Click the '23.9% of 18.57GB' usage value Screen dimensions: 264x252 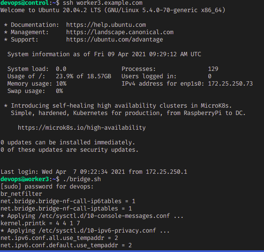(x=83, y=77)
